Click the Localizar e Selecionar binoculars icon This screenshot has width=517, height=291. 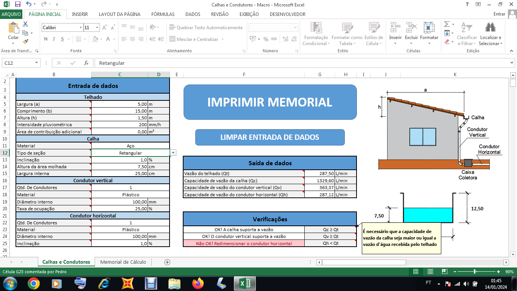(491, 28)
